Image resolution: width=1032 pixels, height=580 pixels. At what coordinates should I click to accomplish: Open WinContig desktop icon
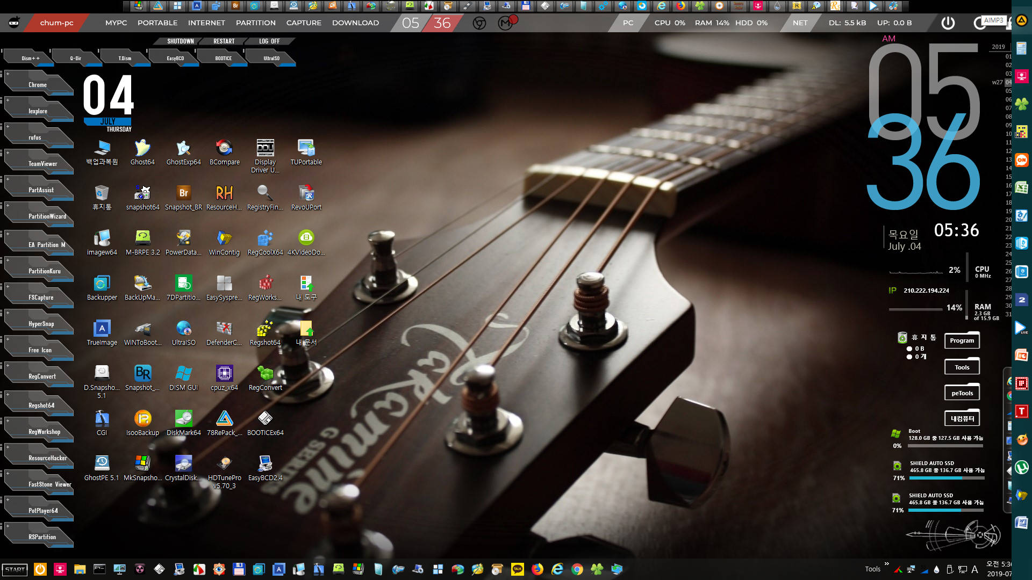click(x=224, y=242)
